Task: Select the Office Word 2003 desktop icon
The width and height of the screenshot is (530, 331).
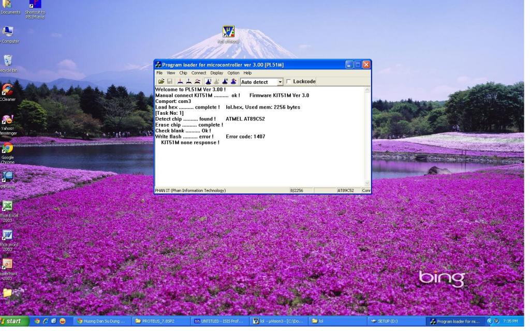Action: click(8, 240)
